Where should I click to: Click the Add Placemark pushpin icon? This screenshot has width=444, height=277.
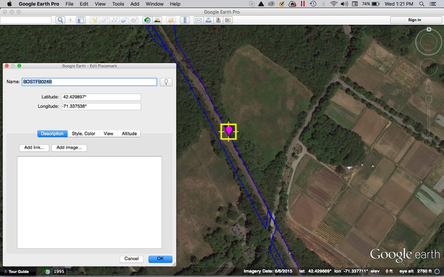pyautogui.click(x=94, y=20)
